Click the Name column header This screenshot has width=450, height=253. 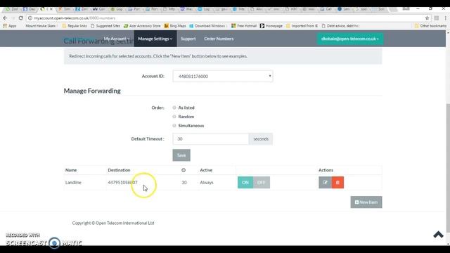(71, 170)
